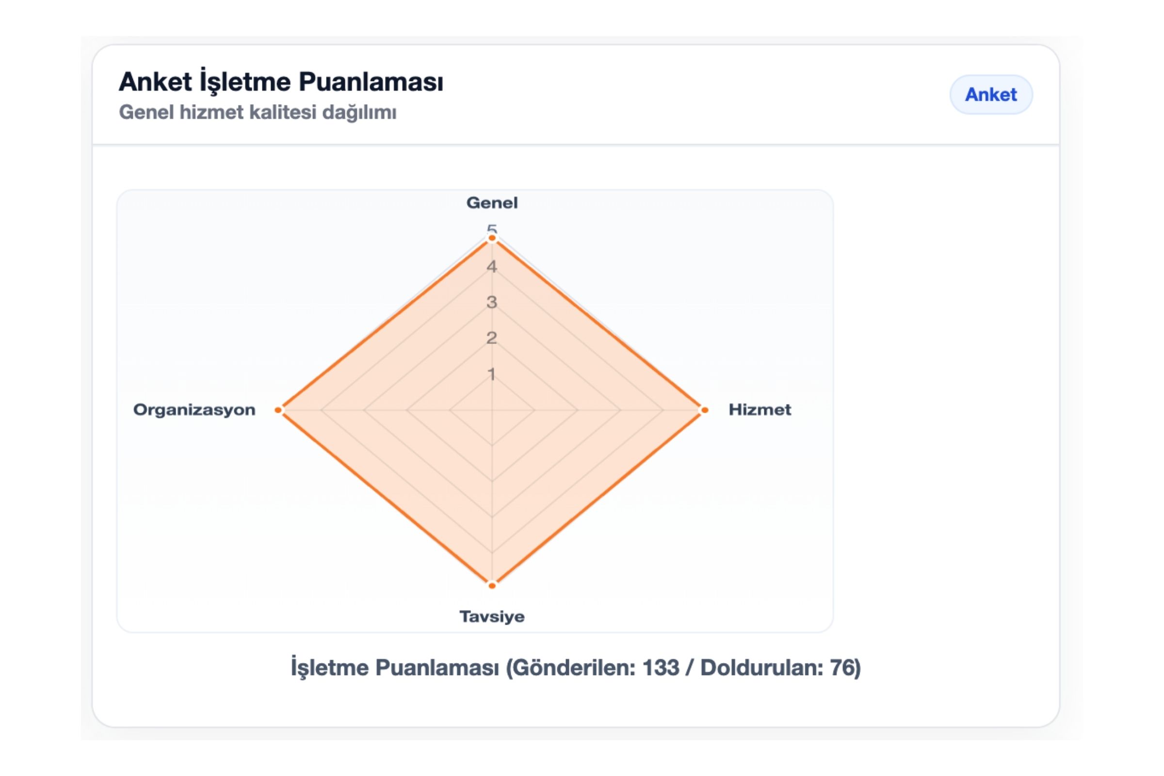Click the Anket badge button
The width and height of the screenshot is (1164, 776).
990,95
